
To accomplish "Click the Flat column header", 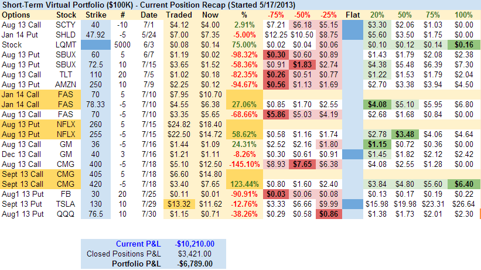I will [x=353, y=13].
